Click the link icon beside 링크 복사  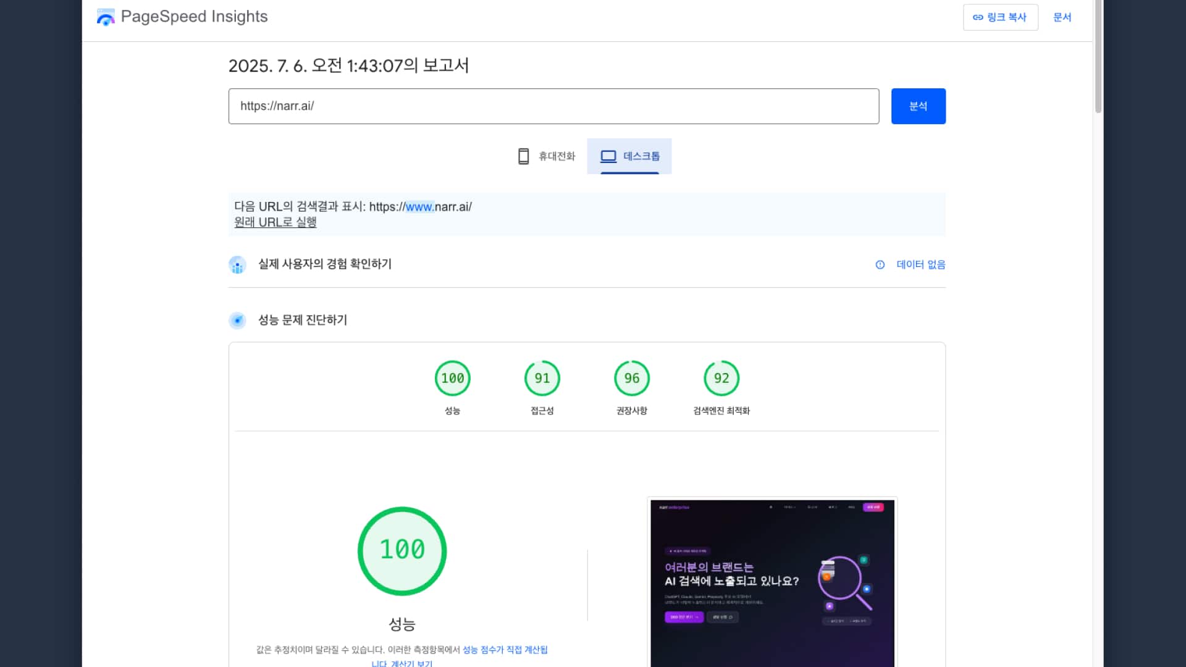tap(978, 17)
